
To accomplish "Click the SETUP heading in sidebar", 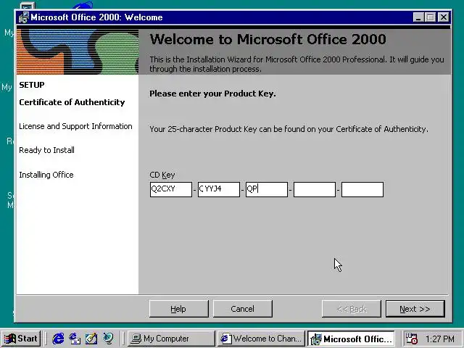I will [x=32, y=85].
